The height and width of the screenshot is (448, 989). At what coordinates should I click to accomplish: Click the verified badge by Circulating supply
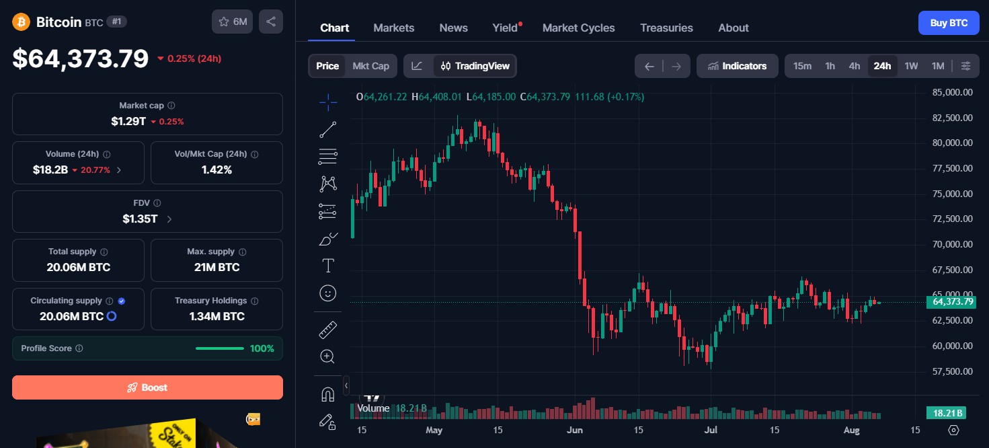click(x=122, y=301)
